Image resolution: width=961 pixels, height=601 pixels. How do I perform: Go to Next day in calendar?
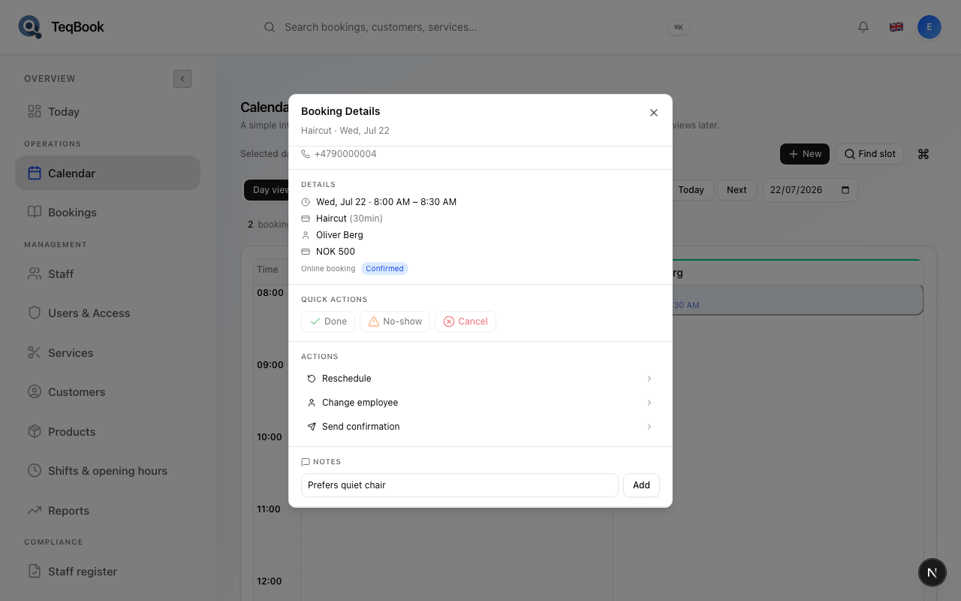[x=737, y=190]
